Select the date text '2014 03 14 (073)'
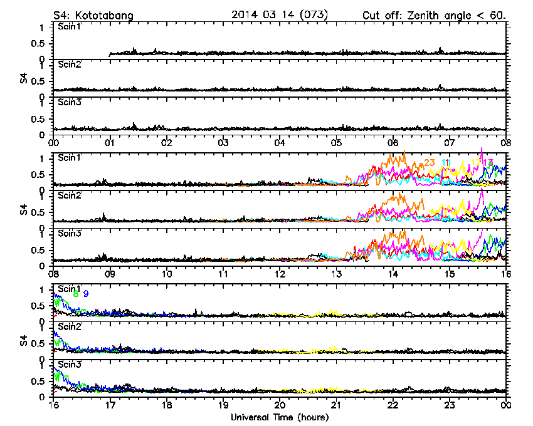The image size is (533, 426). click(x=280, y=14)
